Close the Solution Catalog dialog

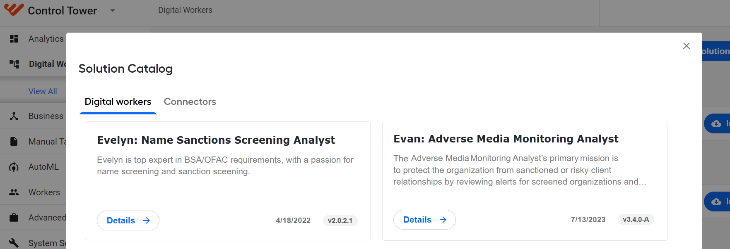[687, 46]
